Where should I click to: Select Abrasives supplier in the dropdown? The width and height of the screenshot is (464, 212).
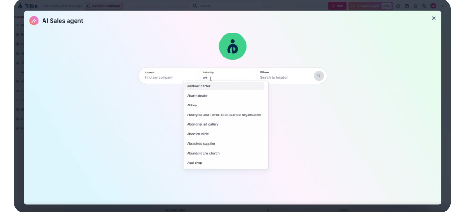point(201,144)
